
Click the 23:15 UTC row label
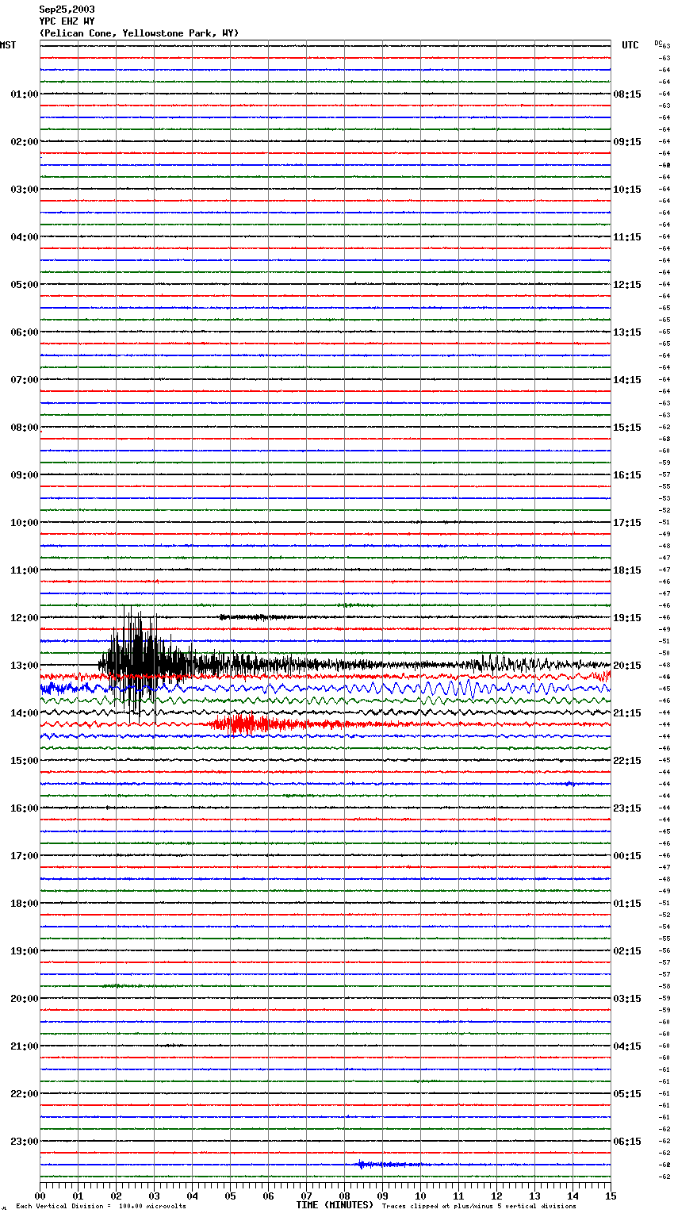(627, 808)
